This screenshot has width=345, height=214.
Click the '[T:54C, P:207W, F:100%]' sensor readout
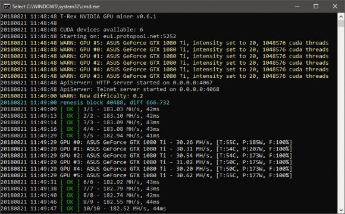pyautogui.click(x=254, y=149)
